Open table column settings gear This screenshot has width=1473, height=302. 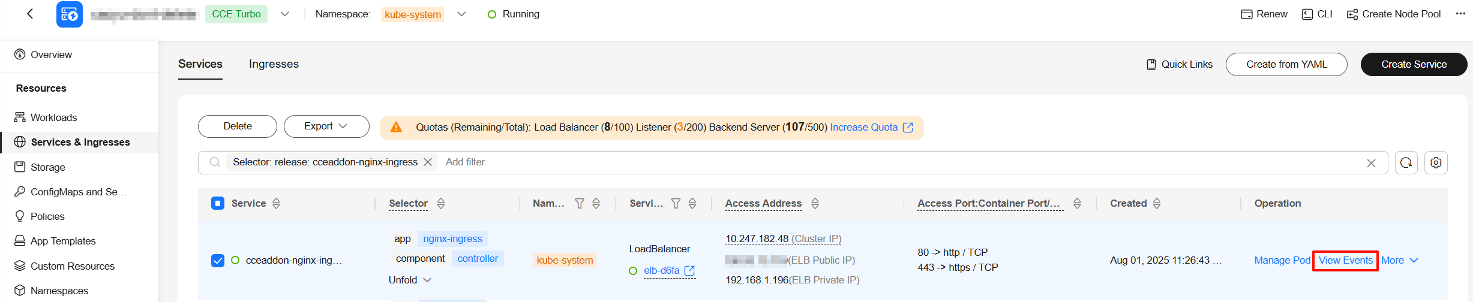(x=1436, y=162)
